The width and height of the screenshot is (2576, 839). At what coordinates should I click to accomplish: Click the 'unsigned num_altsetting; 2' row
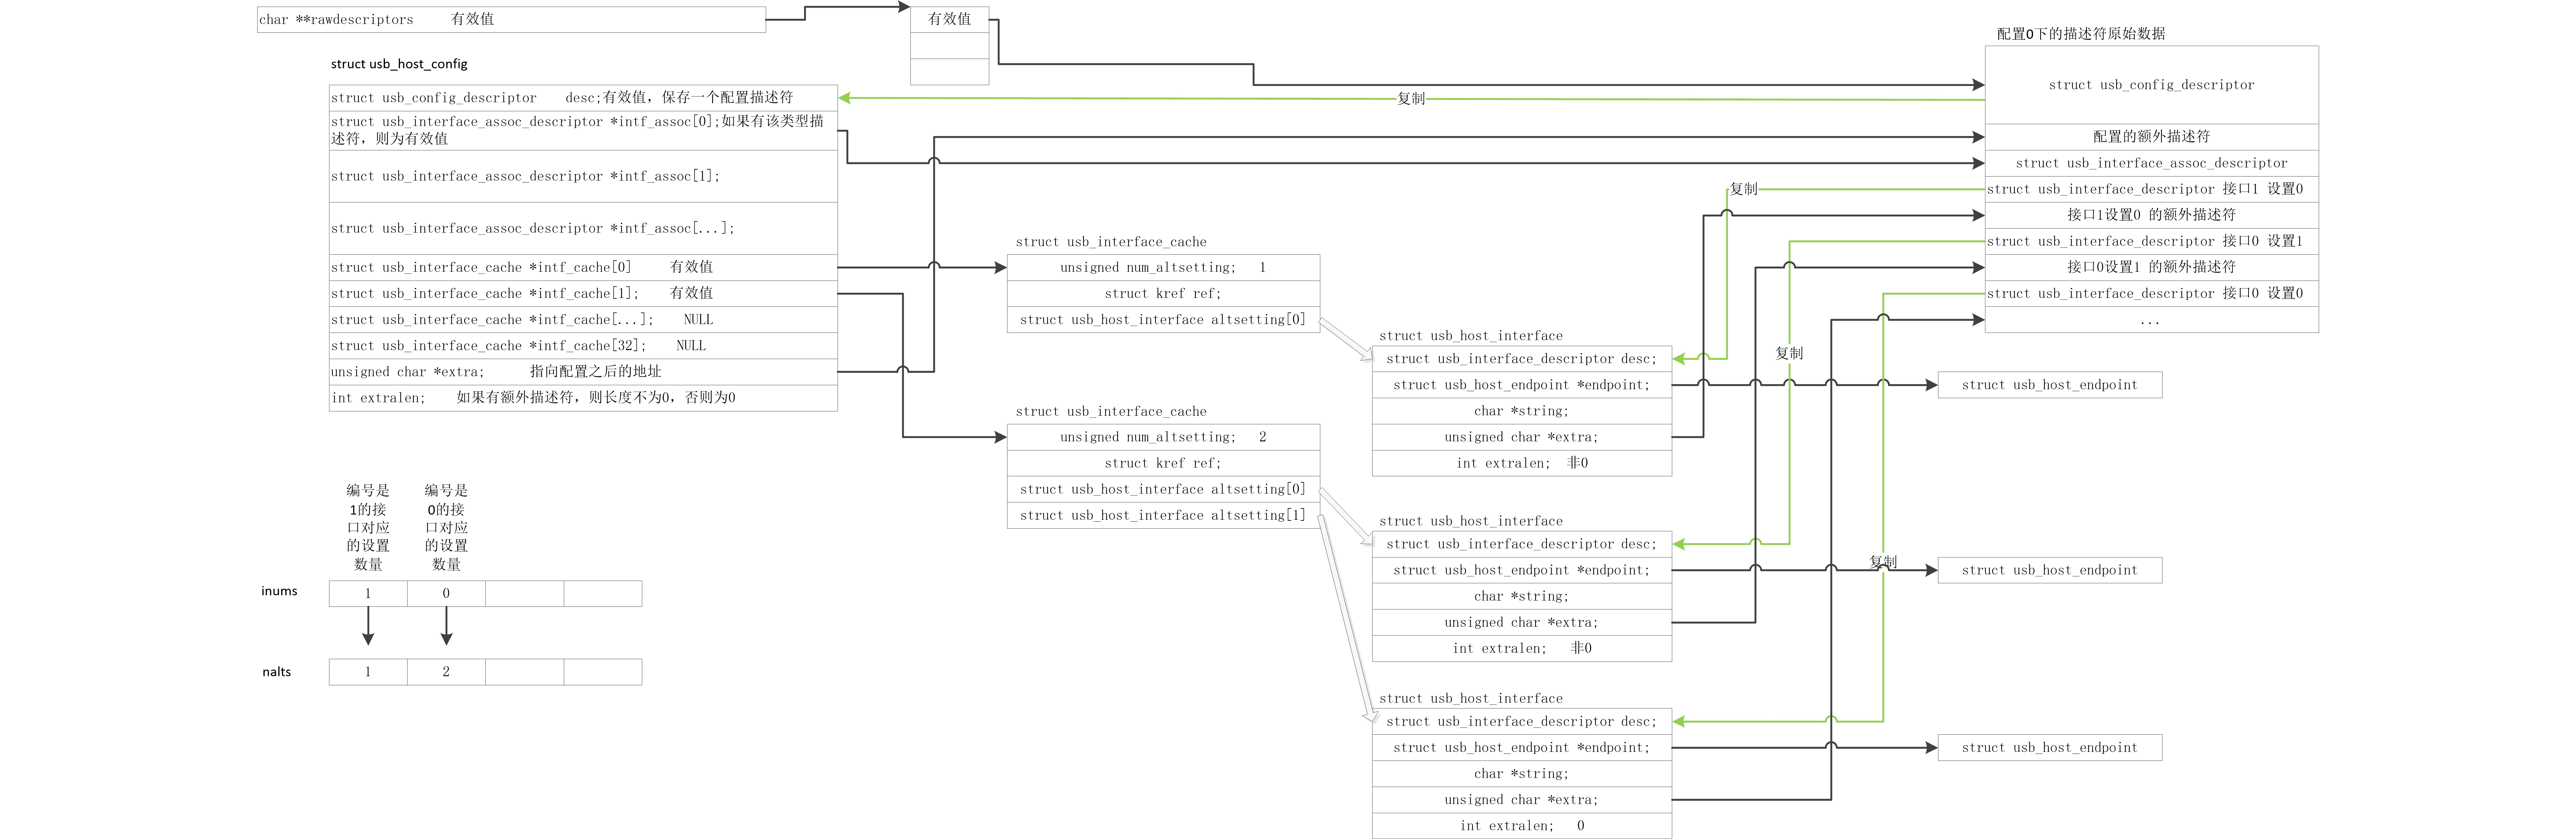pyautogui.click(x=1163, y=437)
